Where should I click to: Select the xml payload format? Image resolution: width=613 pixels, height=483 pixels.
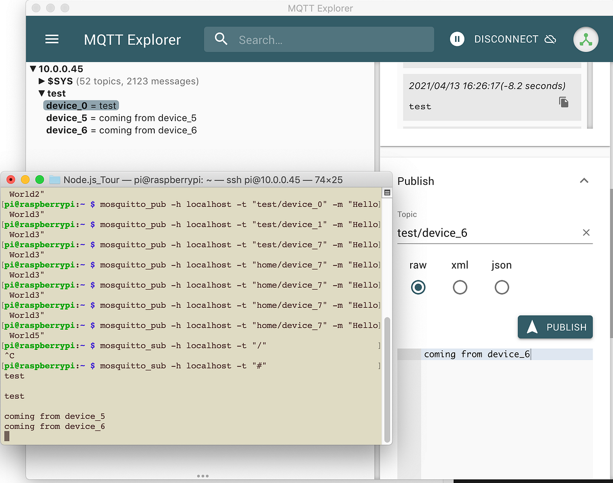[x=460, y=287]
